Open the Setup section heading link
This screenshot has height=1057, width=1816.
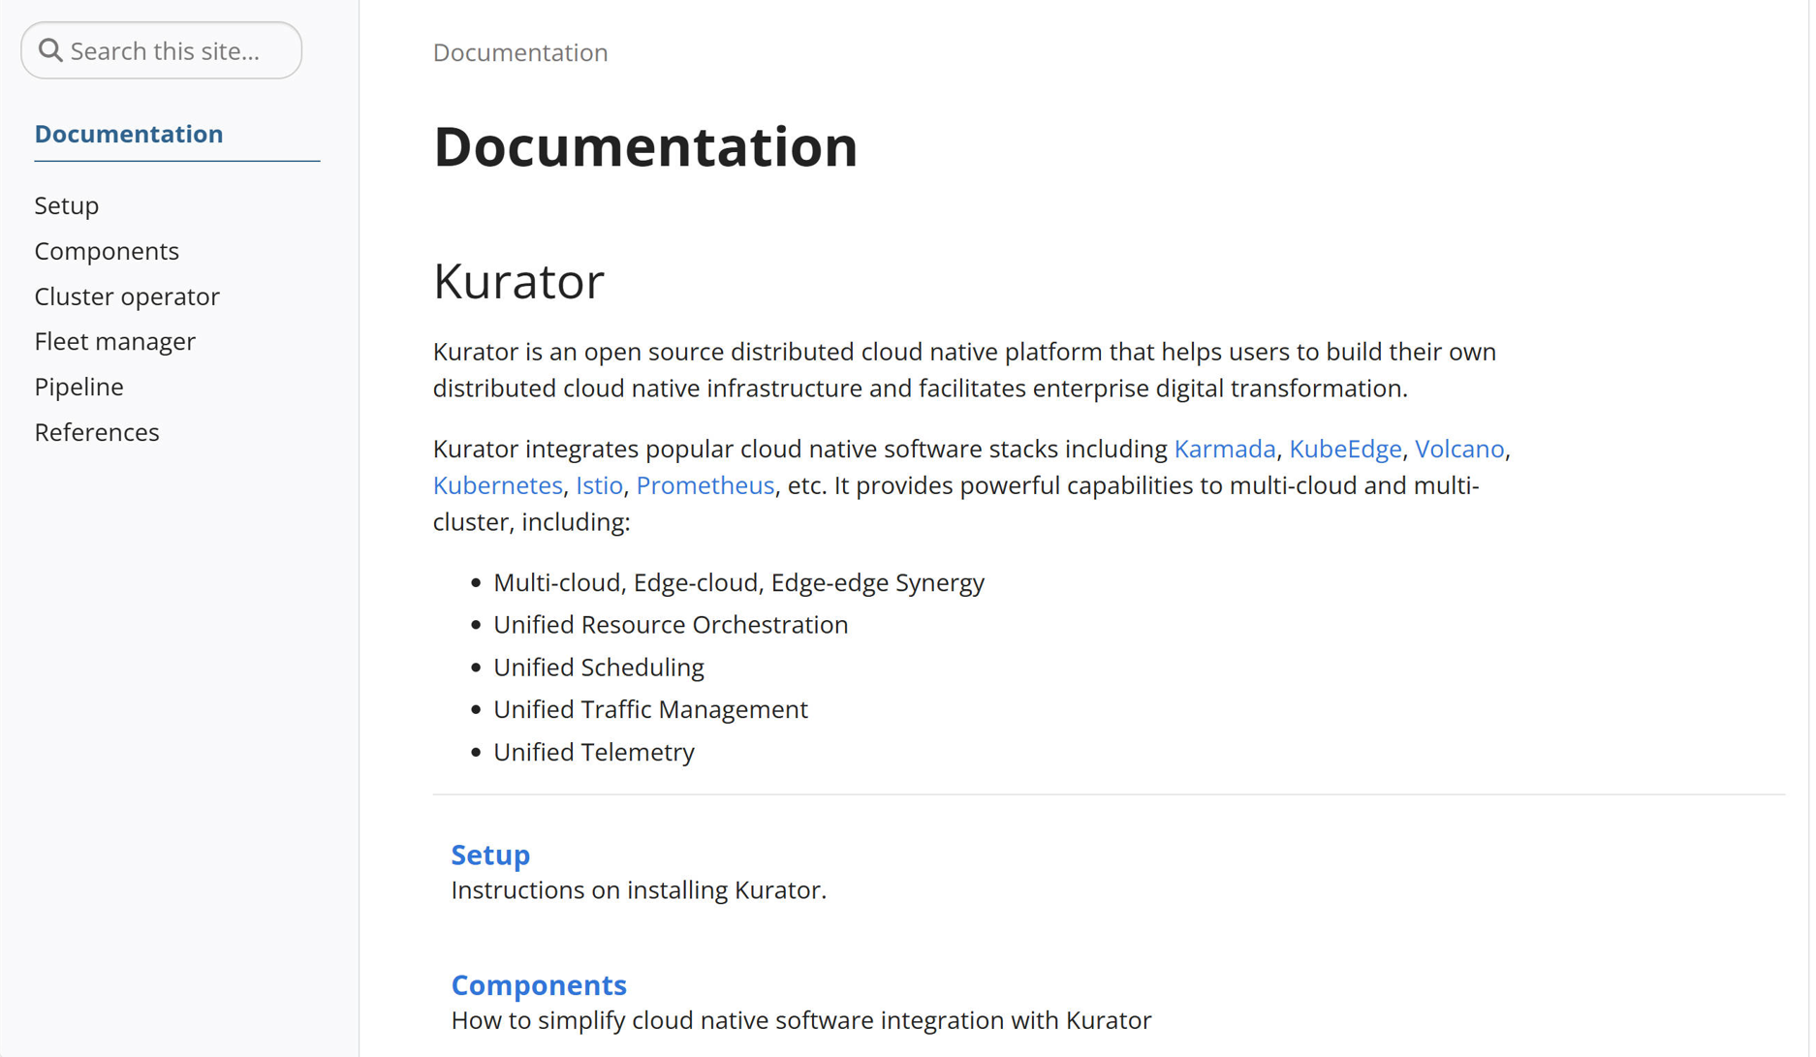click(x=490, y=855)
